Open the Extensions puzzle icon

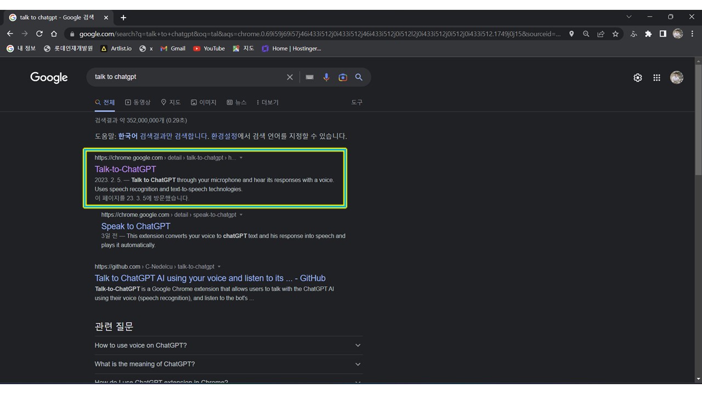(648, 34)
